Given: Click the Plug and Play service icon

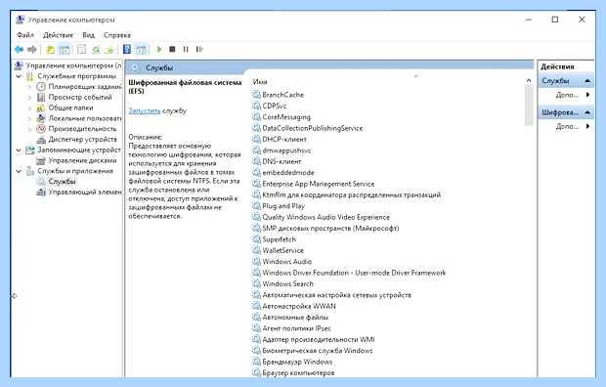Looking at the screenshot, I should point(256,206).
